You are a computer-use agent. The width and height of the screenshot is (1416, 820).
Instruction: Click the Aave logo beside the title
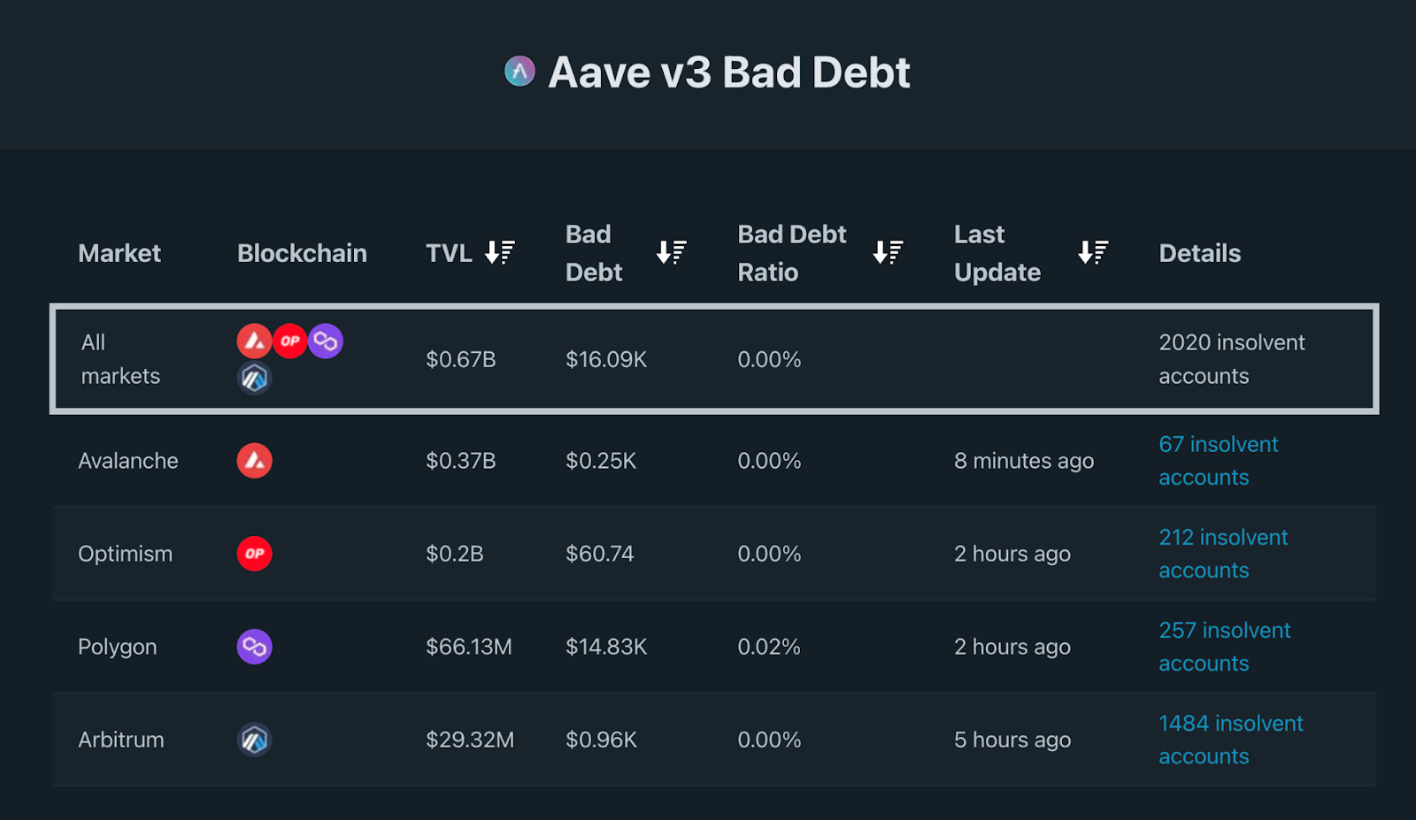519,72
